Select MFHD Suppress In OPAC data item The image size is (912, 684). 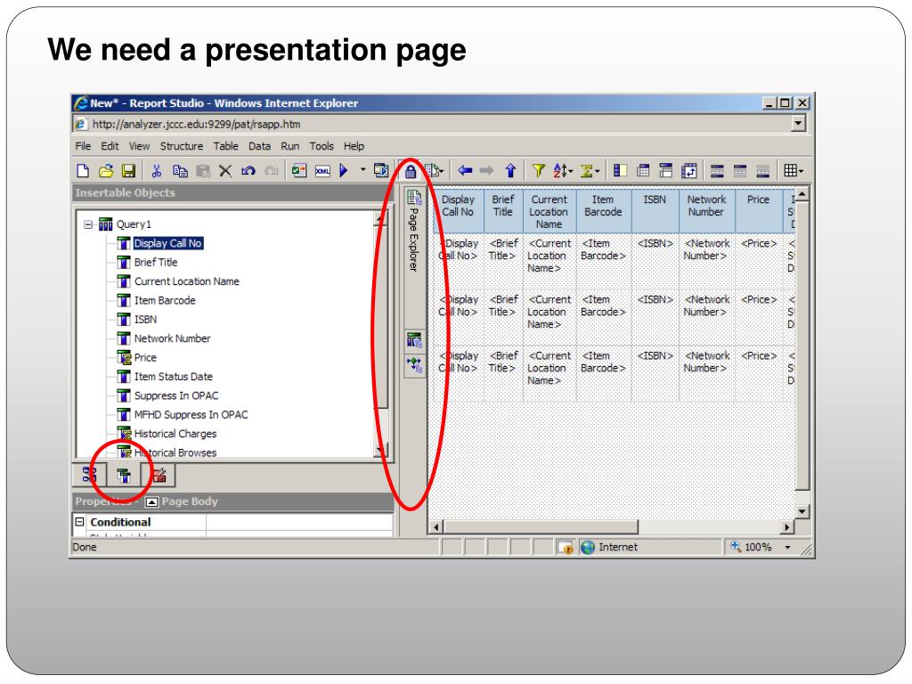(191, 415)
